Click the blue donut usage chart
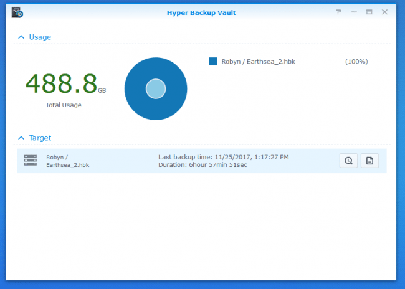 (x=156, y=70)
